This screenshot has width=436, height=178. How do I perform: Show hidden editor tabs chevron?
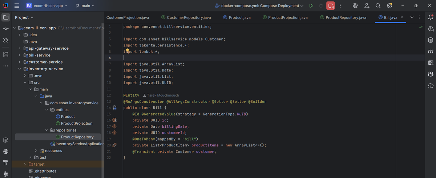[412, 17]
